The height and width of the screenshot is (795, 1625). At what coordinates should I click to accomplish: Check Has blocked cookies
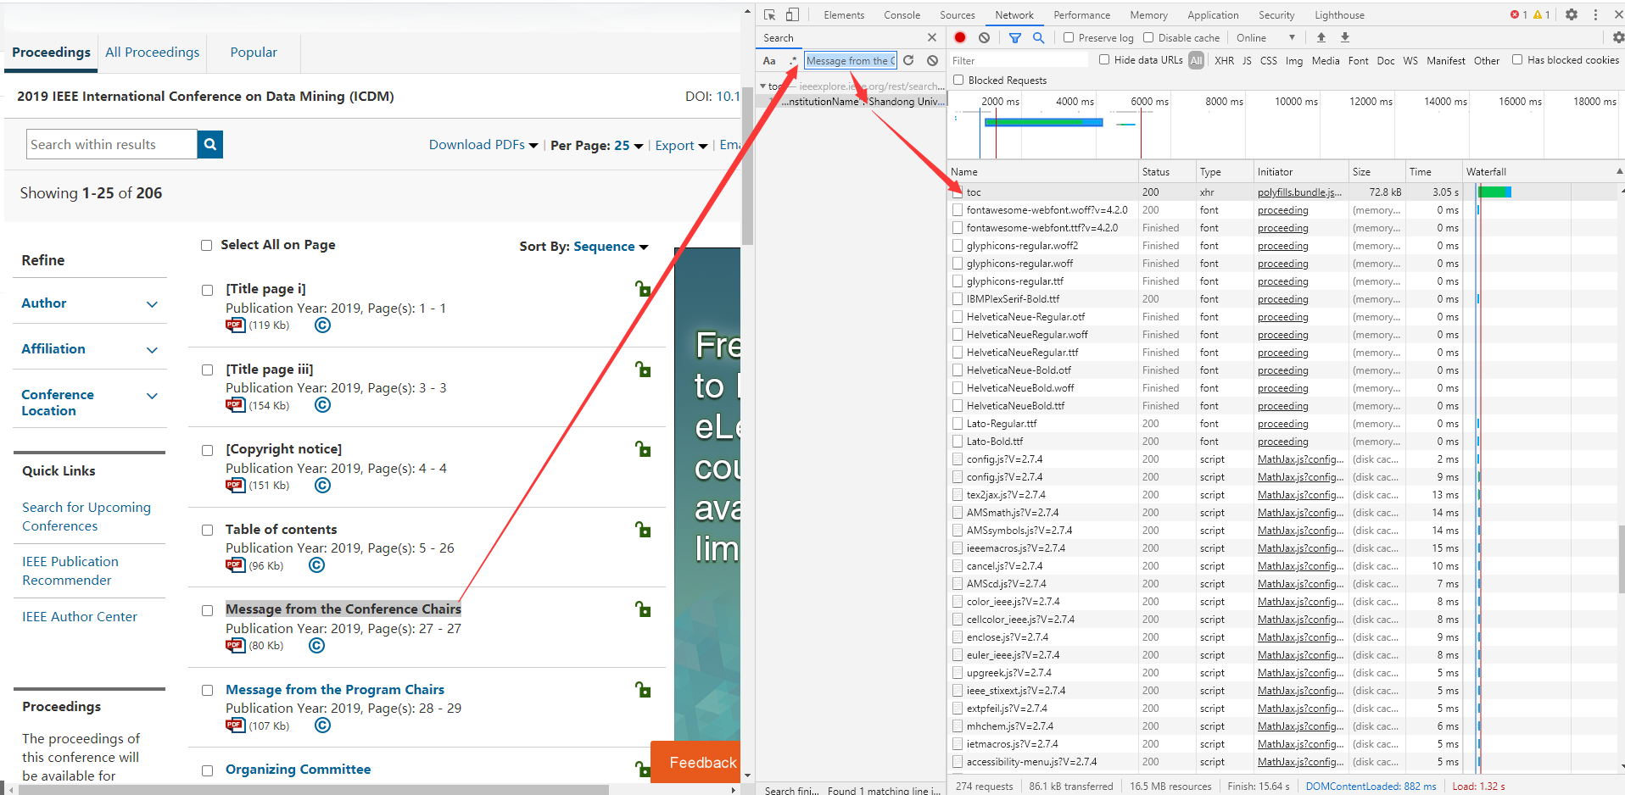[1517, 59]
